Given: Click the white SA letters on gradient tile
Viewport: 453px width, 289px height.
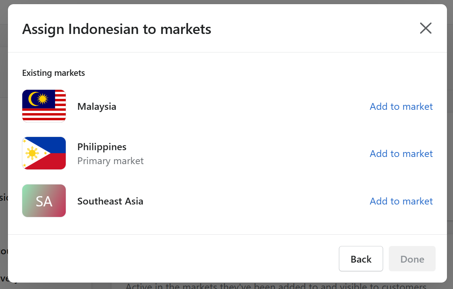Looking at the screenshot, I should coord(44,201).
